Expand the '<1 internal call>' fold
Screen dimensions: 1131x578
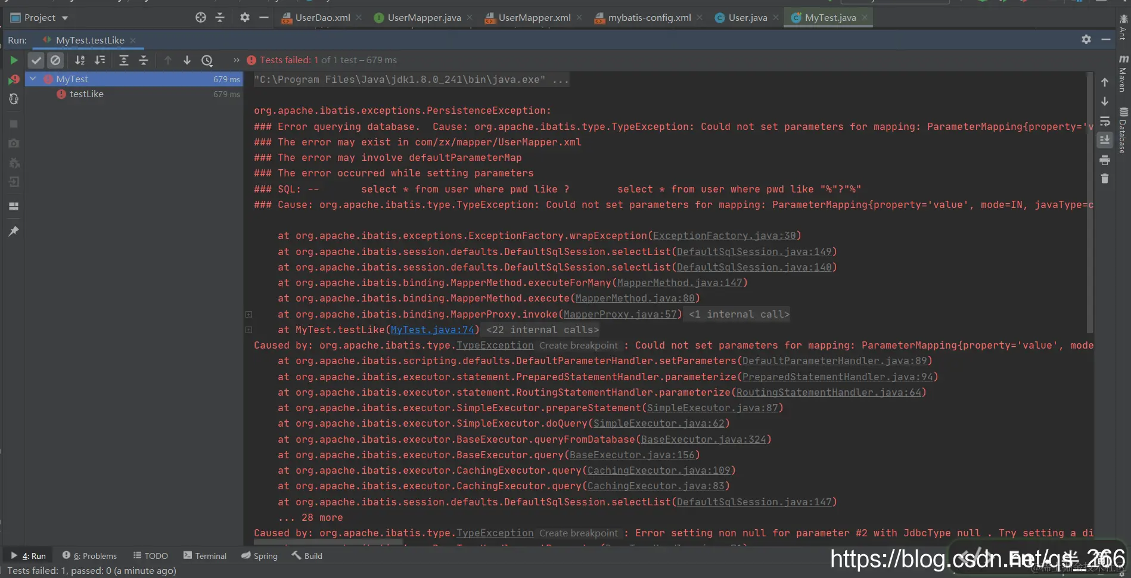click(x=739, y=314)
